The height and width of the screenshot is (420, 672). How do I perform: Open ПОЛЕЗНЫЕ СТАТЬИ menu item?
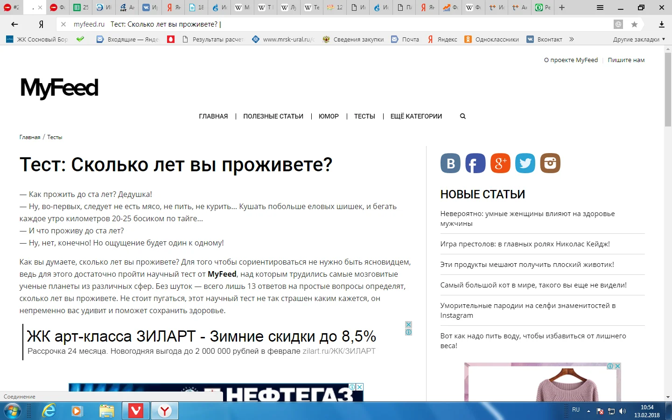[273, 116]
